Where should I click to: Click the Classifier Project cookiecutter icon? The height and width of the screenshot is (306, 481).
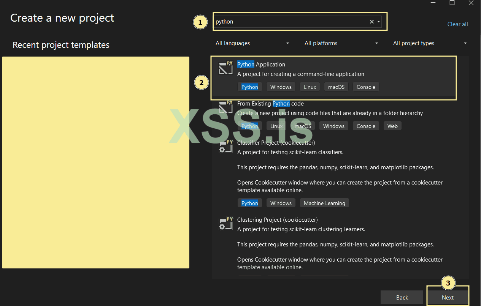tap(225, 146)
